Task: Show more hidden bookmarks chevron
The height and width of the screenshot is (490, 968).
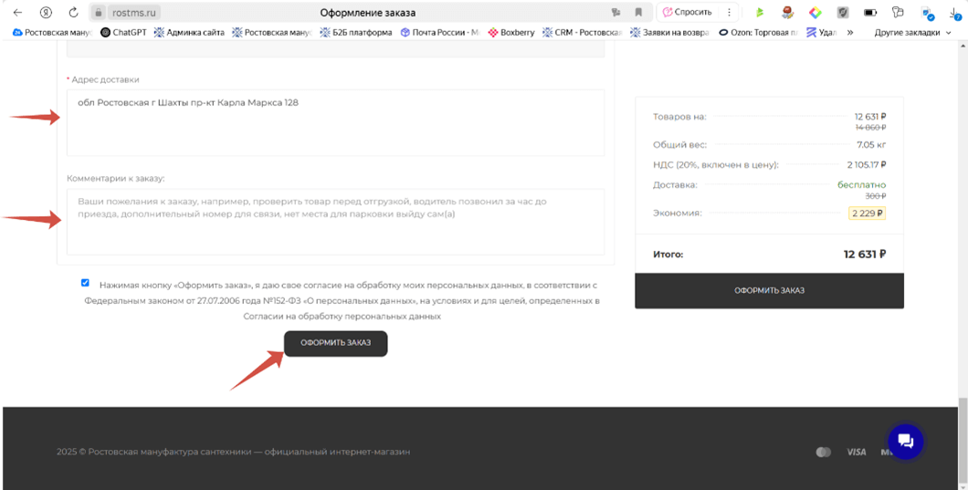Action: point(850,32)
